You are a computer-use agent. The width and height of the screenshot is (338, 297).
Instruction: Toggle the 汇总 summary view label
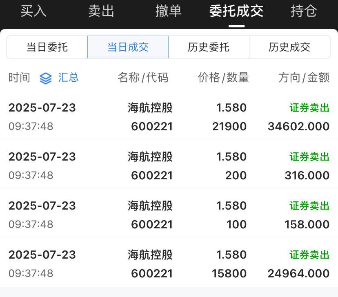click(x=68, y=78)
